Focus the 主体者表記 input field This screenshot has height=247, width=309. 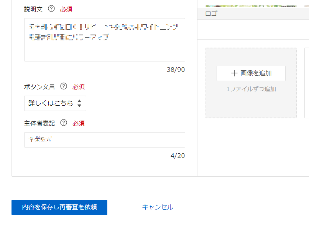point(105,140)
